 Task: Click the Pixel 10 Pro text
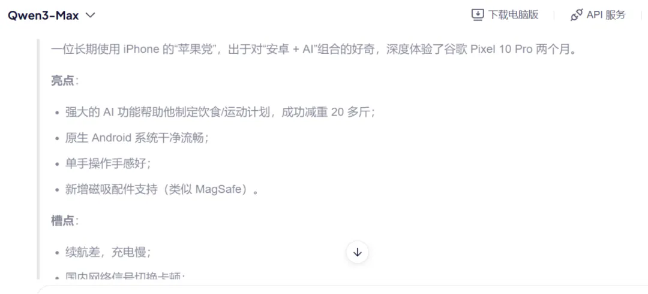point(502,50)
